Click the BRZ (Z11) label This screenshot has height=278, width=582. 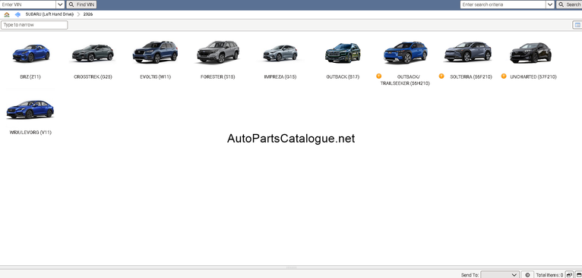tap(30, 77)
